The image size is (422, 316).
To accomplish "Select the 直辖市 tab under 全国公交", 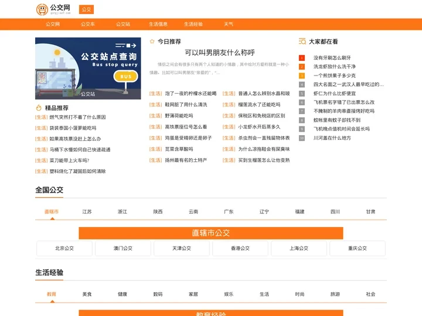I will point(52,212).
